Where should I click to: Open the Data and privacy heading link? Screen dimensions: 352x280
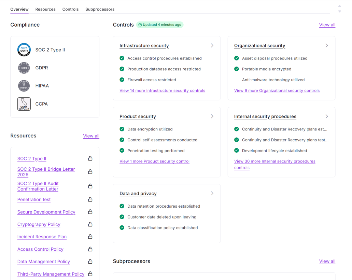tap(138, 194)
